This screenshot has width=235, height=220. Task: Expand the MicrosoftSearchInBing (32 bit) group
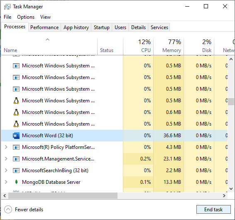(x=6, y=171)
